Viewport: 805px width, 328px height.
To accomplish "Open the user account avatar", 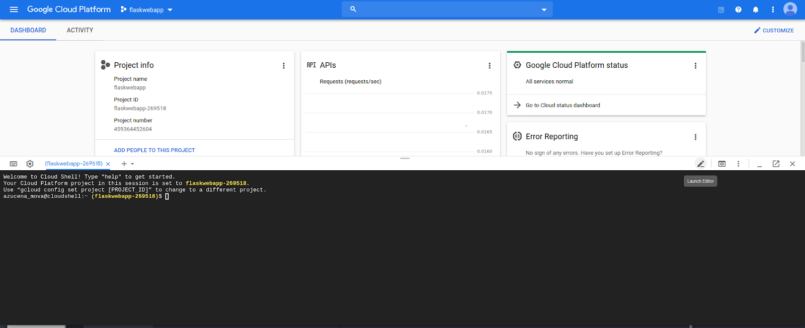I will click(790, 9).
